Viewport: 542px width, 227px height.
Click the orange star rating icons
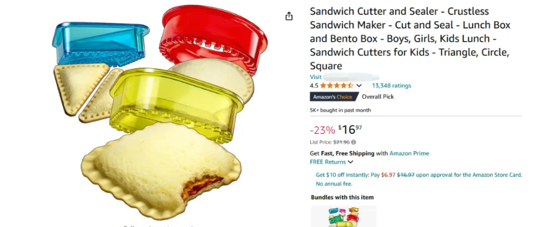coord(336,86)
